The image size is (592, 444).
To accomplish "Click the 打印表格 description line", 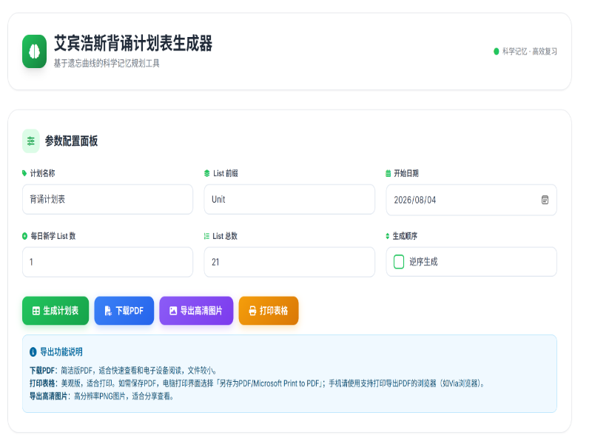I will click(257, 383).
